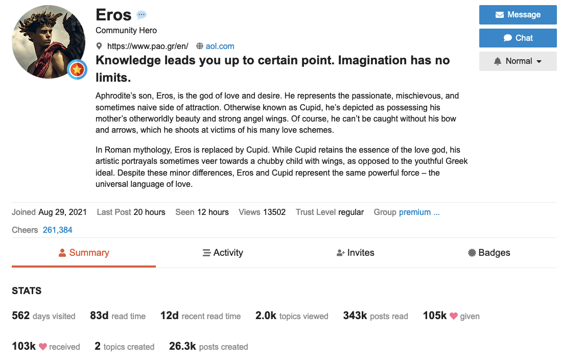The image size is (561, 363).
Task: Send a Message to Eros
Action: (518, 15)
